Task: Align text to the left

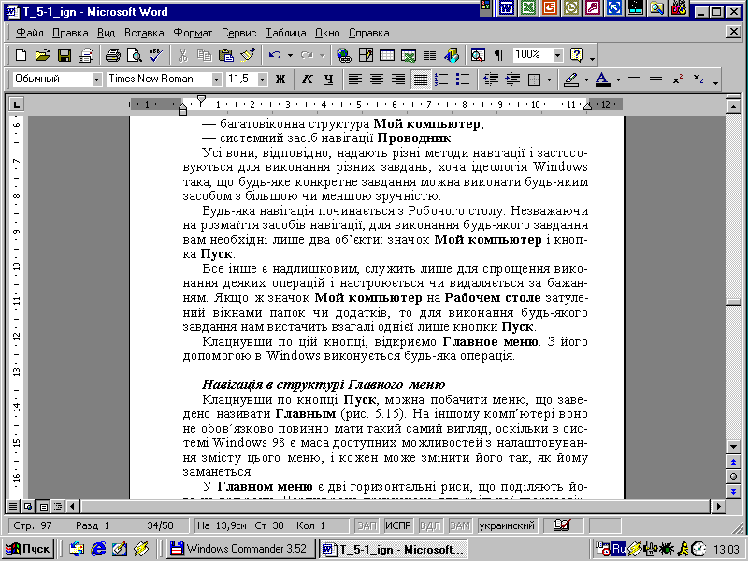Action: click(355, 79)
